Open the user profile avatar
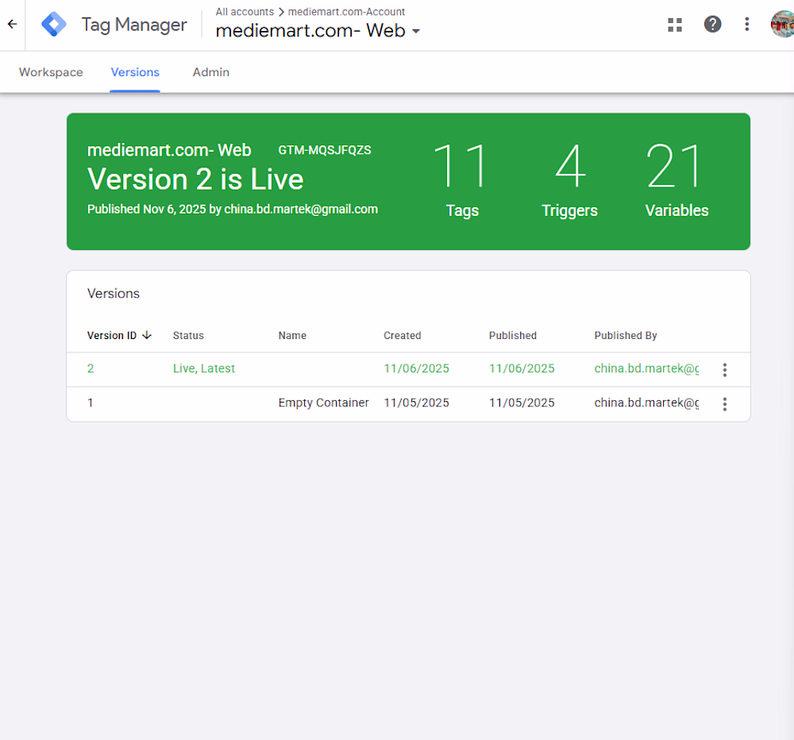 point(782,24)
